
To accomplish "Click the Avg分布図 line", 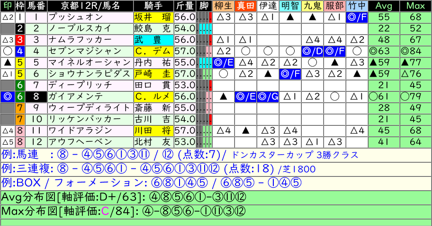I will coord(216,197).
